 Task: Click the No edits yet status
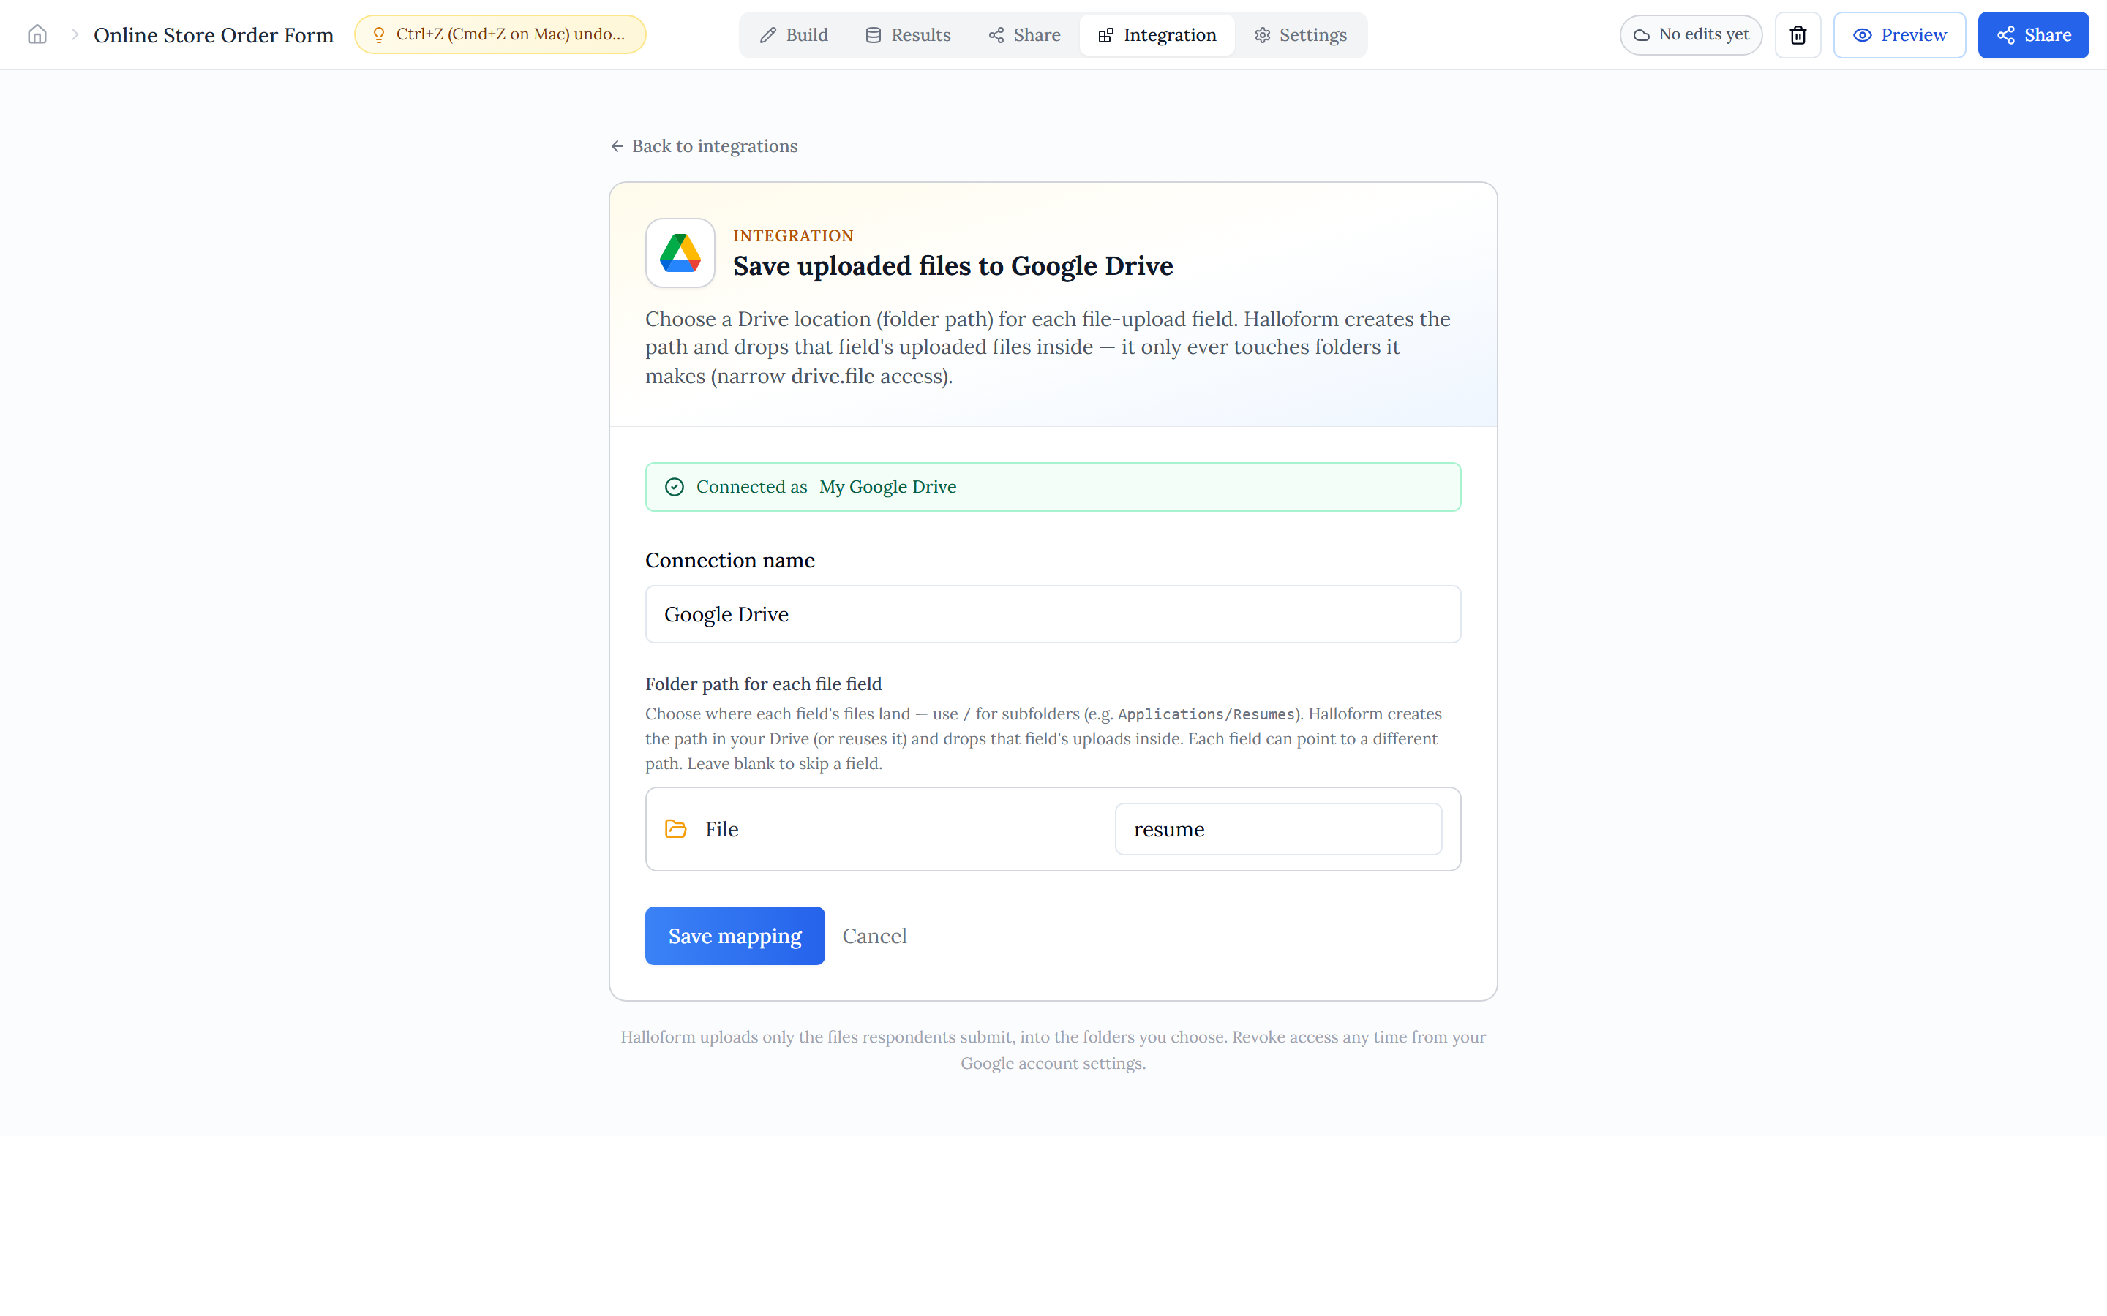[1691, 35]
